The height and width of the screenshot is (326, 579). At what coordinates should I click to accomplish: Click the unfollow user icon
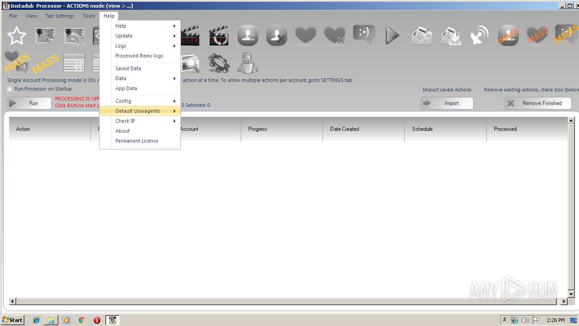(x=277, y=35)
